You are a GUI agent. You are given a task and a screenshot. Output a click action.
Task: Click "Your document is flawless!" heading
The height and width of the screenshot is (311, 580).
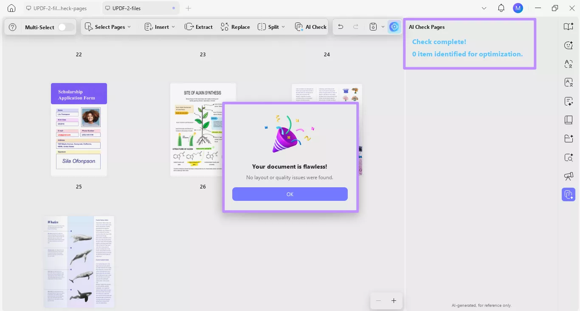(290, 167)
